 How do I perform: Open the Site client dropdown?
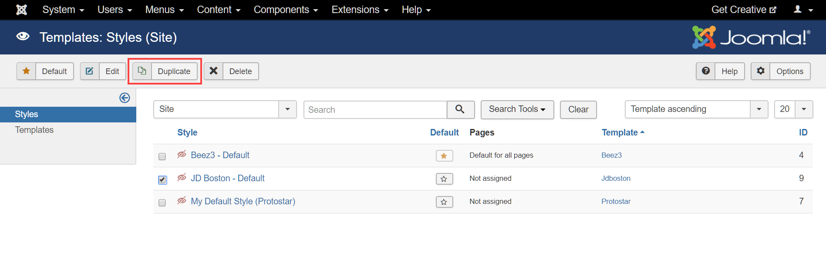tap(225, 109)
